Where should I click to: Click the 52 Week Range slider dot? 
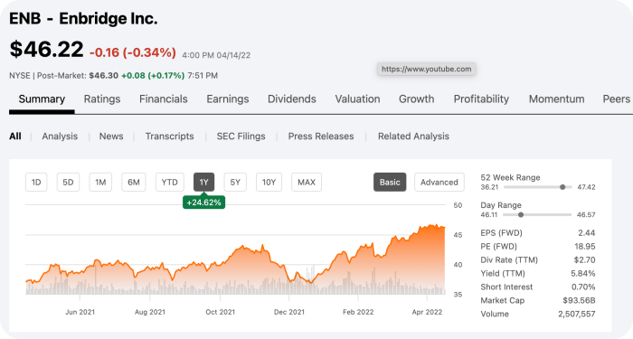562,187
